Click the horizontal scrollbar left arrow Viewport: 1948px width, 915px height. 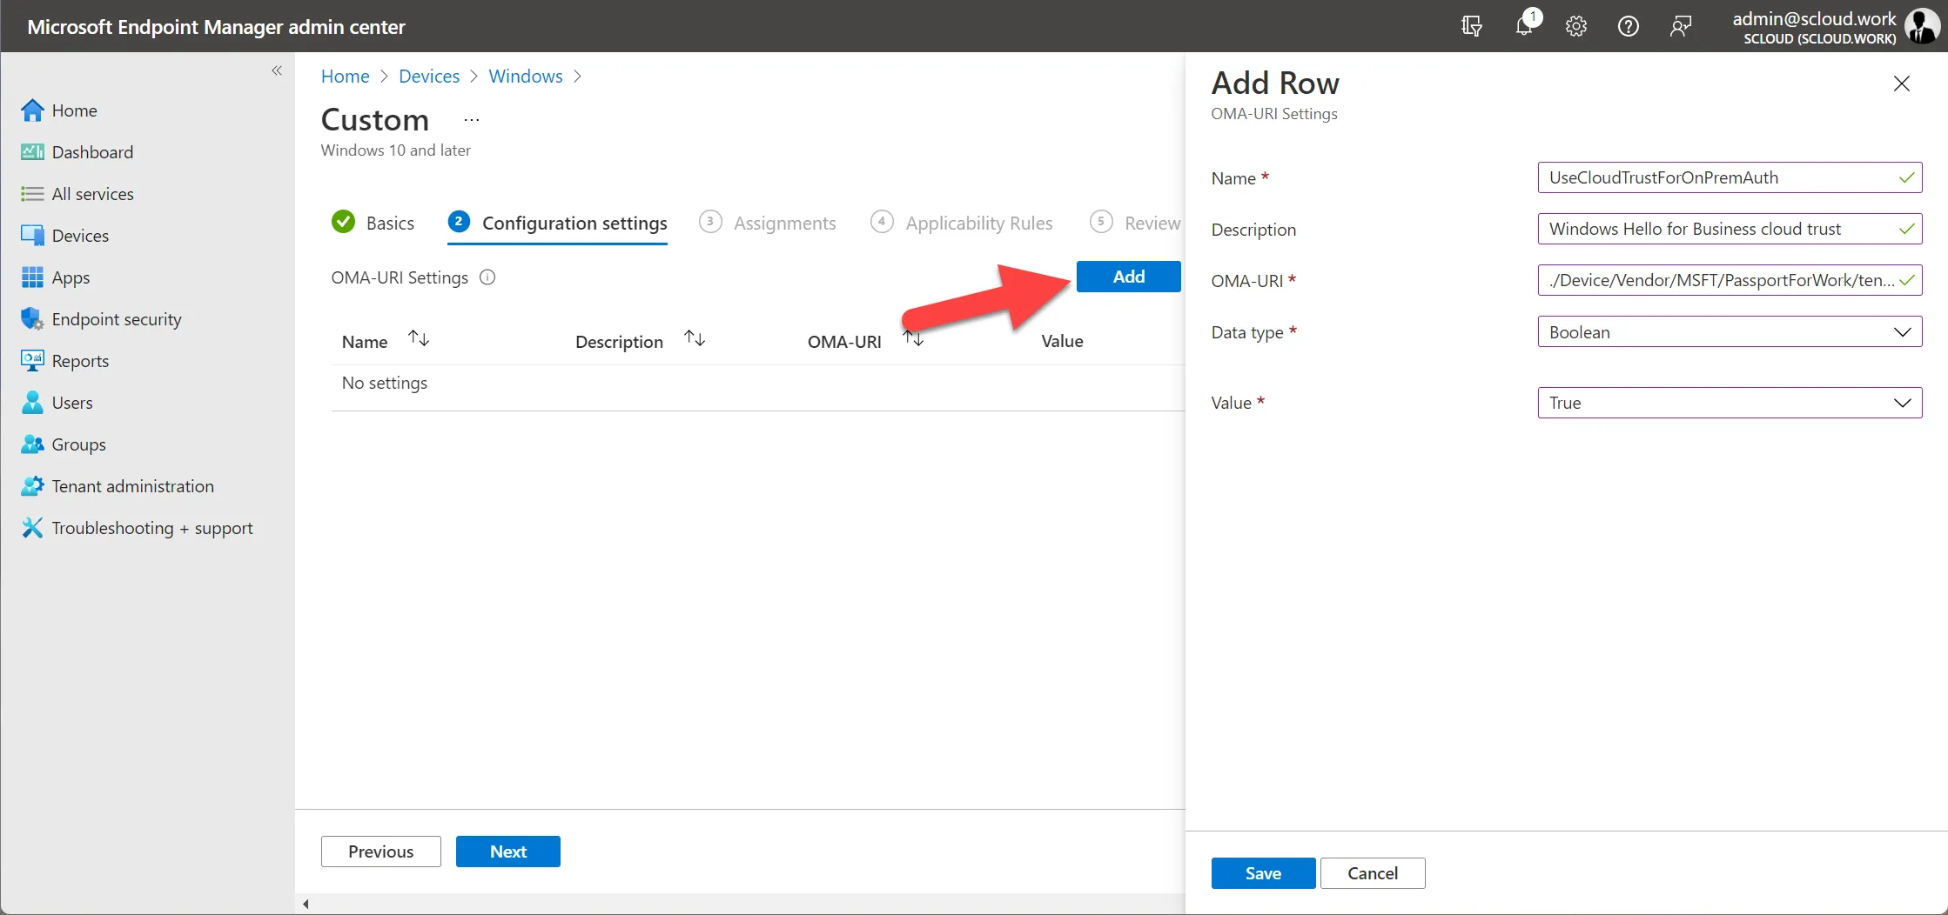(306, 905)
